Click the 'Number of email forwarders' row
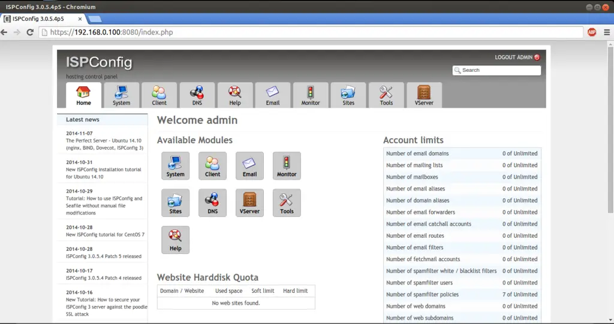 [462, 212]
